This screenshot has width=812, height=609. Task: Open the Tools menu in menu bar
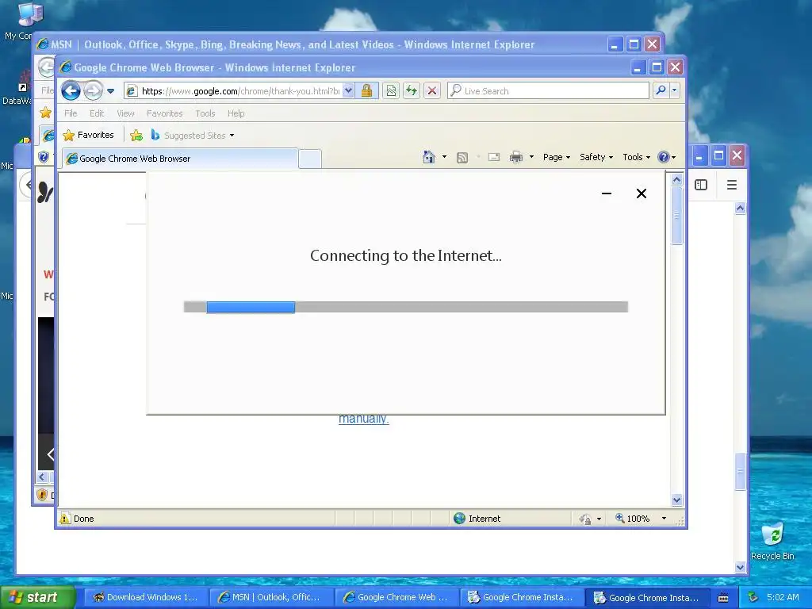[x=205, y=113]
